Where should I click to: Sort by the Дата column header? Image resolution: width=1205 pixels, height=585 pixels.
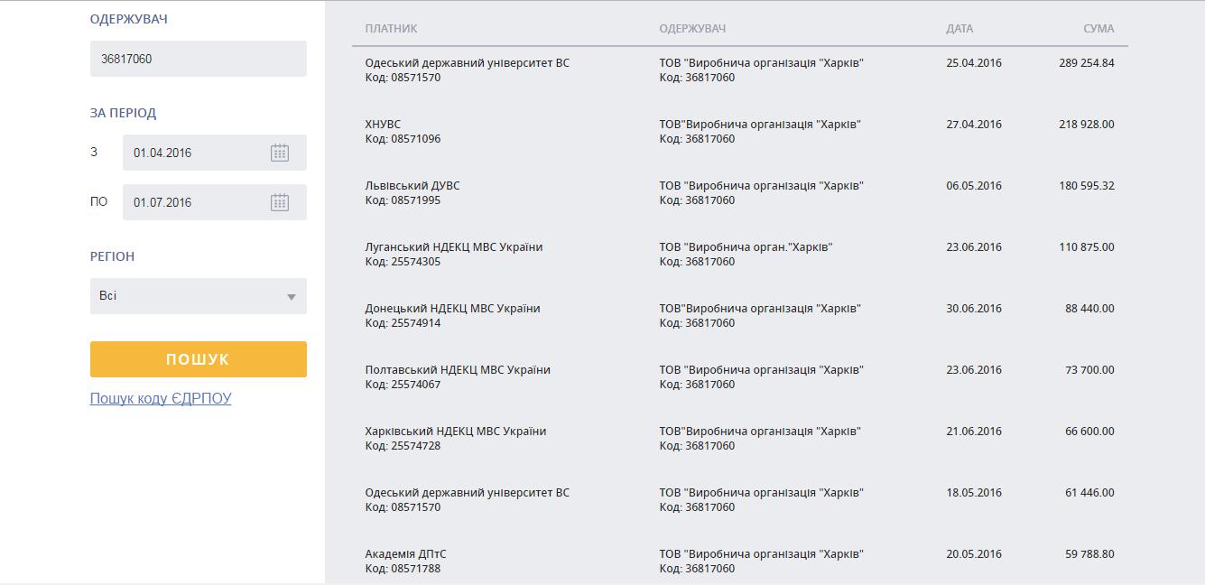point(959,29)
